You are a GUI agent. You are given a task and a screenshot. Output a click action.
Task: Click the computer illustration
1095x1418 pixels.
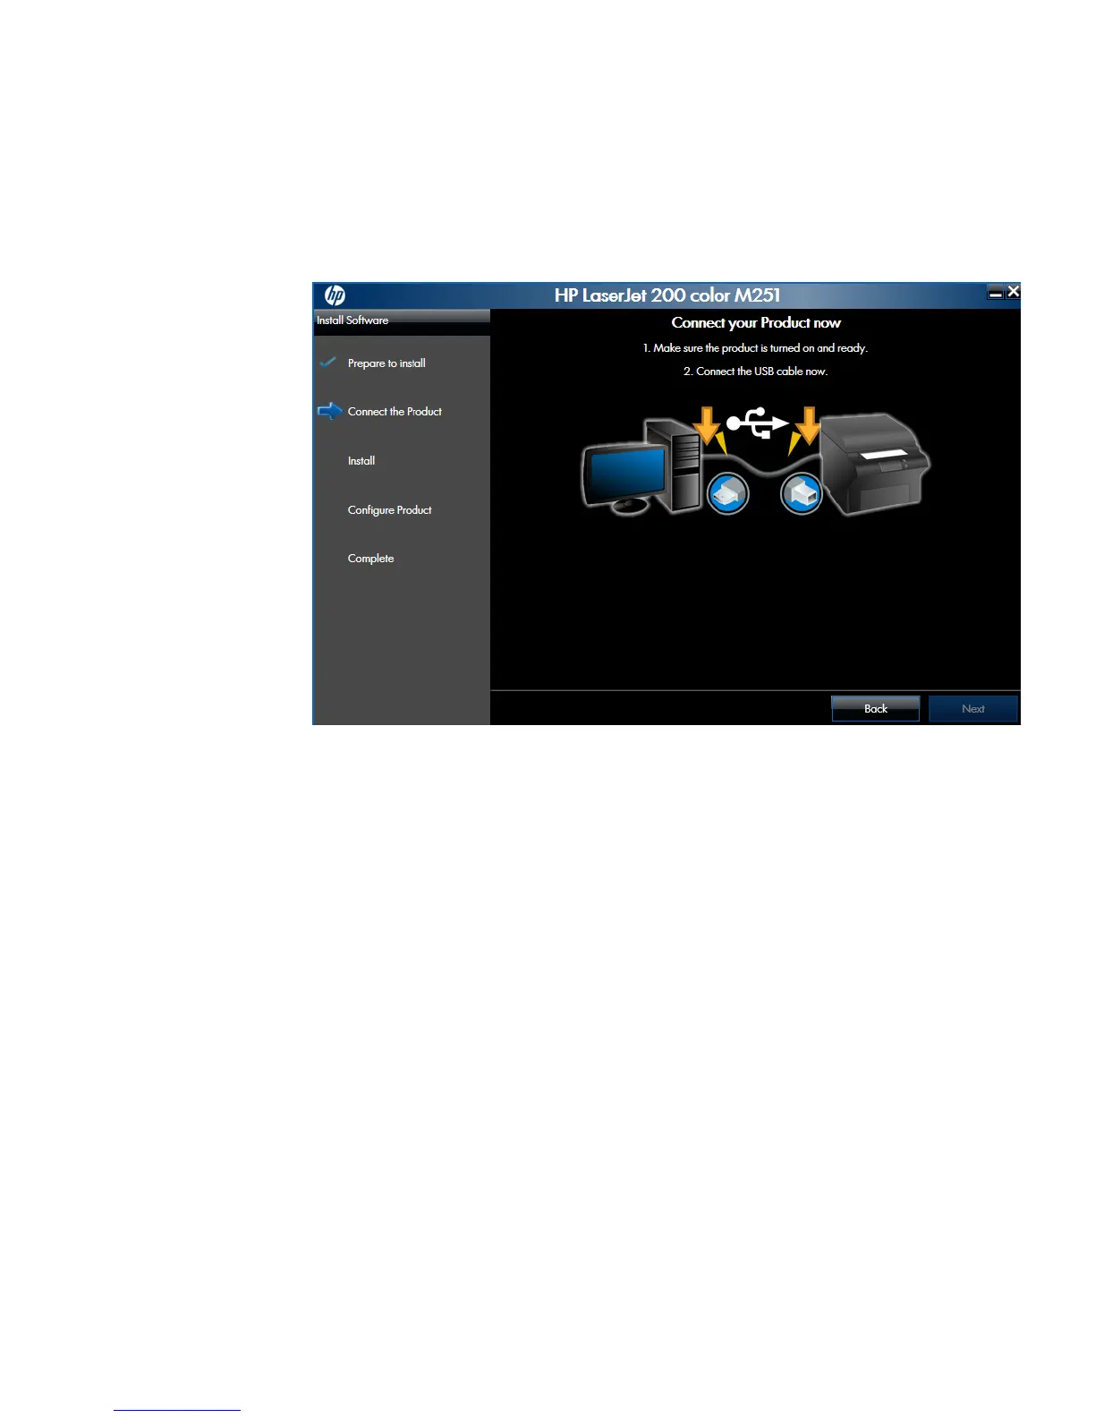tap(642, 466)
